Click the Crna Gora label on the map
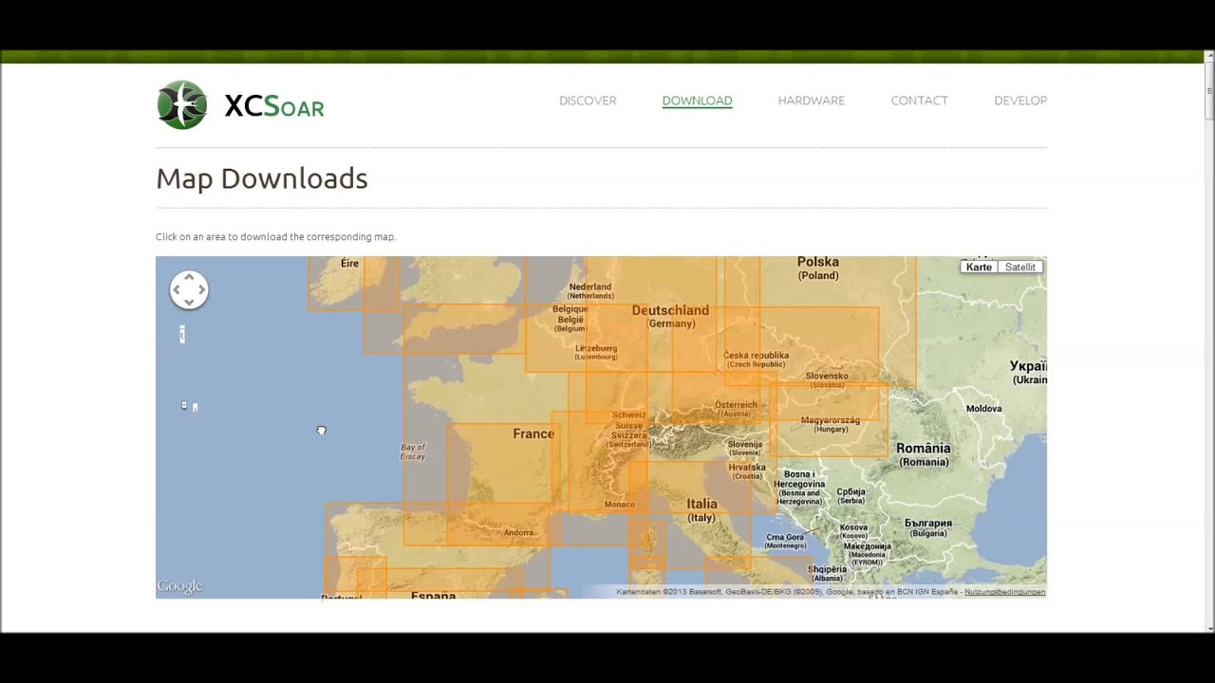Image resolution: width=1215 pixels, height=683 pixels. [786, 537]
